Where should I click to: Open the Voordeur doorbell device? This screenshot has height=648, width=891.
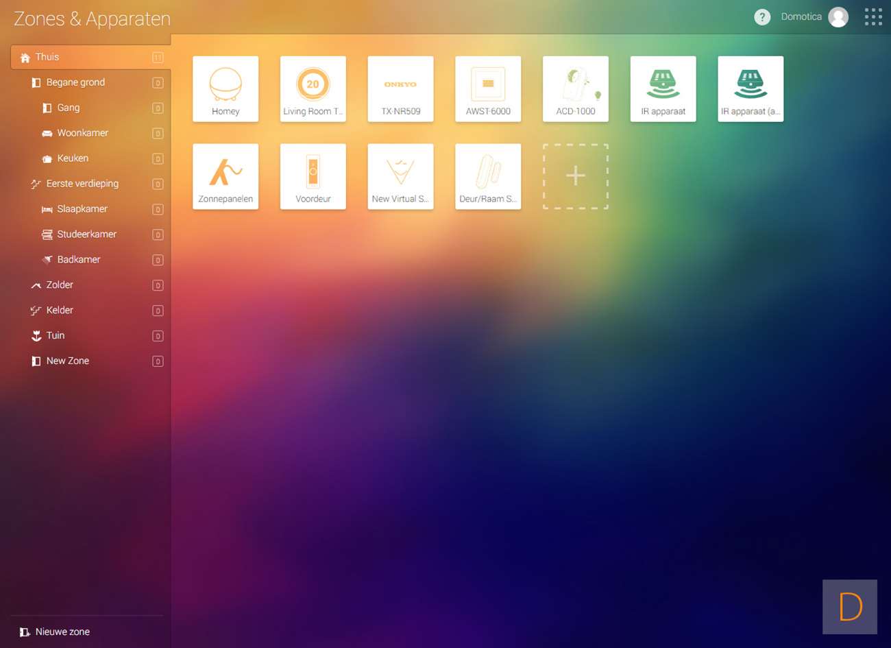click(x=313, y=176)
